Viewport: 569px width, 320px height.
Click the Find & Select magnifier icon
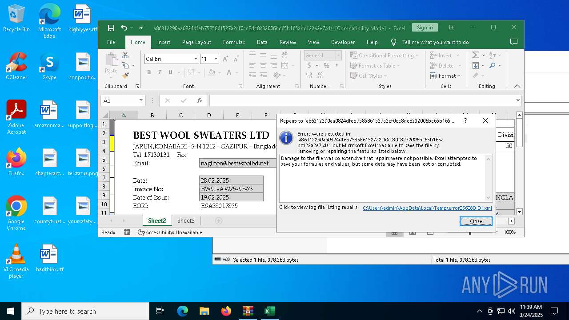pos(493,65)
